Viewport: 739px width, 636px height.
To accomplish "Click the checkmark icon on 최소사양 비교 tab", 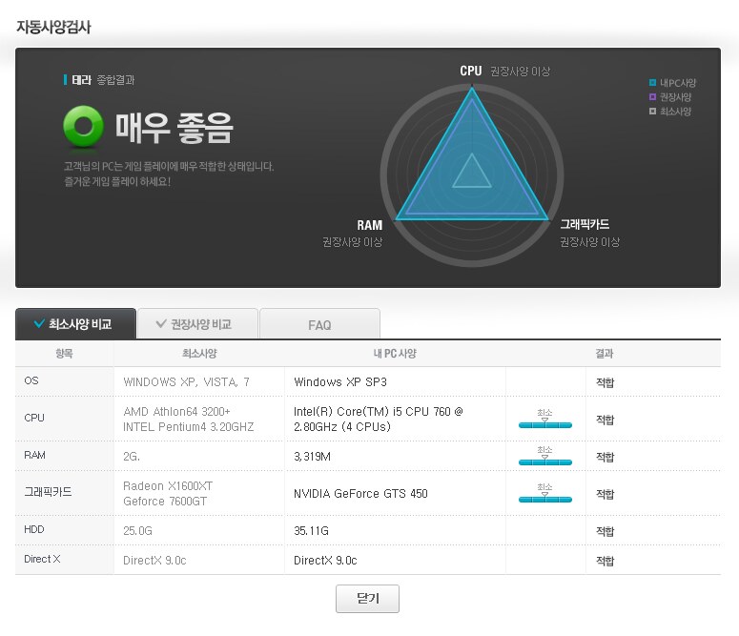I will point(39,324).
